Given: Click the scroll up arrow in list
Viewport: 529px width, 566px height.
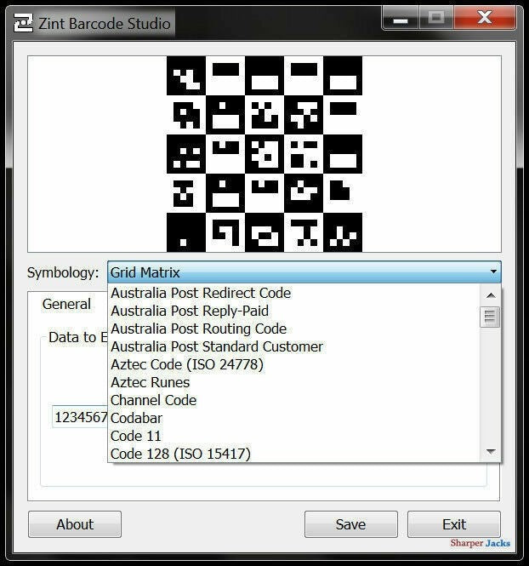Looking at the screenshot, I should coord(491,295).
